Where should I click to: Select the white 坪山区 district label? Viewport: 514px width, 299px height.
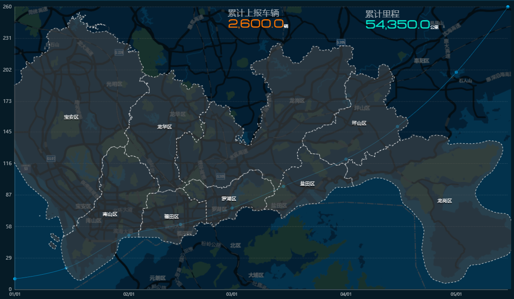click(x=359, y=124)
